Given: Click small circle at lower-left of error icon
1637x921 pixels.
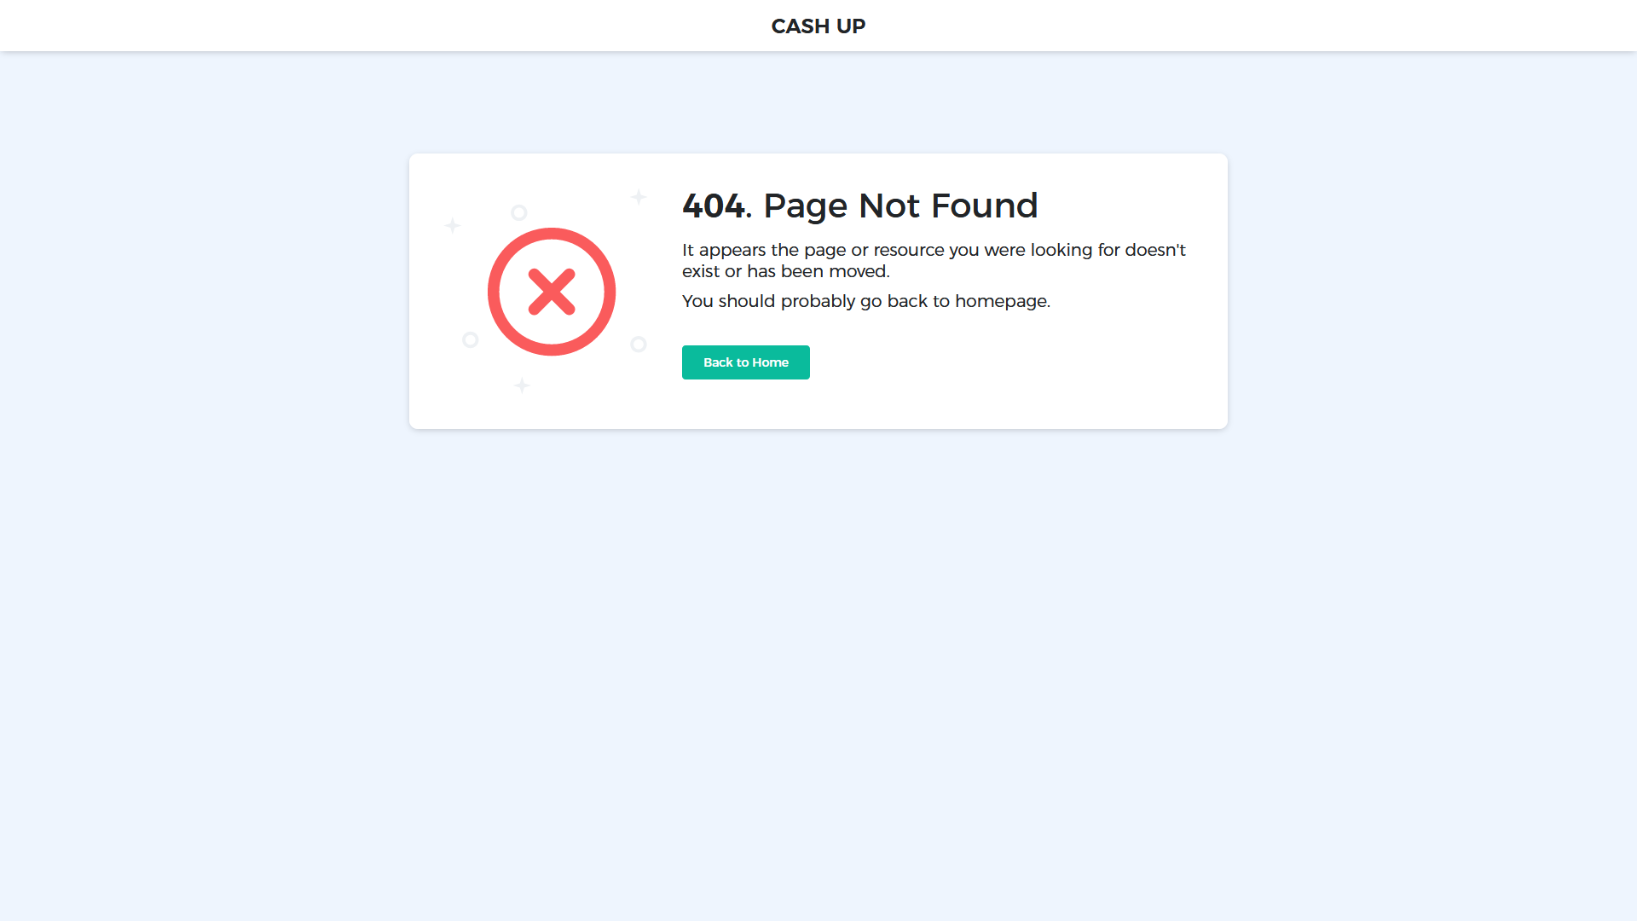Looking at the screenshot, I should pyautogui.click(x=470, y=340).
